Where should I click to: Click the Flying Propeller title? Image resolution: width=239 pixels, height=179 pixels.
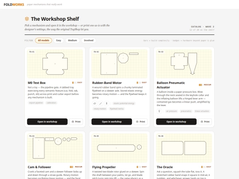(104, 167)
